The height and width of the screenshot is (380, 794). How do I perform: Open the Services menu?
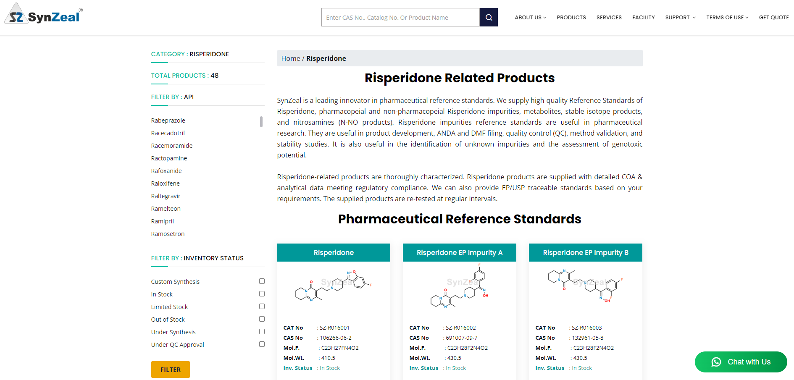(609, 17)
